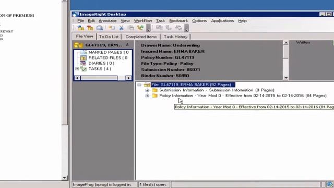Click the scissors Cut icon
The width and height of the screenshot is (334, 188).
click(122, 28)
